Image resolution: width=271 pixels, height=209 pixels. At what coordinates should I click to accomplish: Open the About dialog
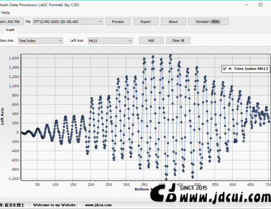(x=173, y=21)
